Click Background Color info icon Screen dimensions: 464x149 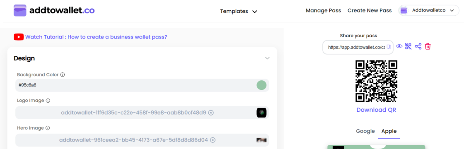point(63,75)
